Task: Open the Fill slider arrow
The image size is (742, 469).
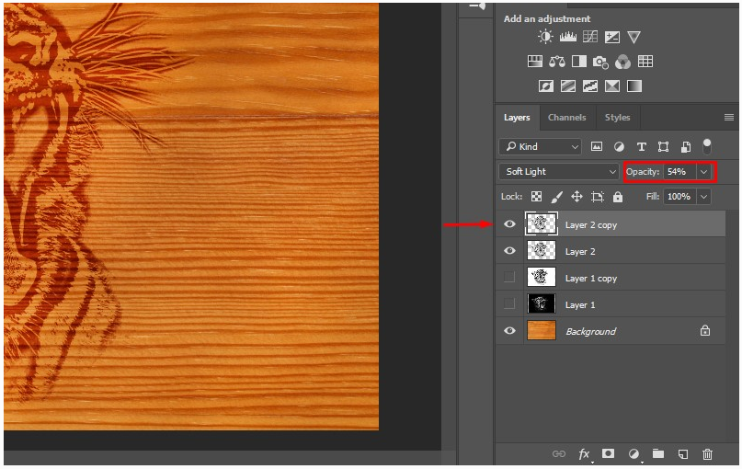Action: point(703,197)
